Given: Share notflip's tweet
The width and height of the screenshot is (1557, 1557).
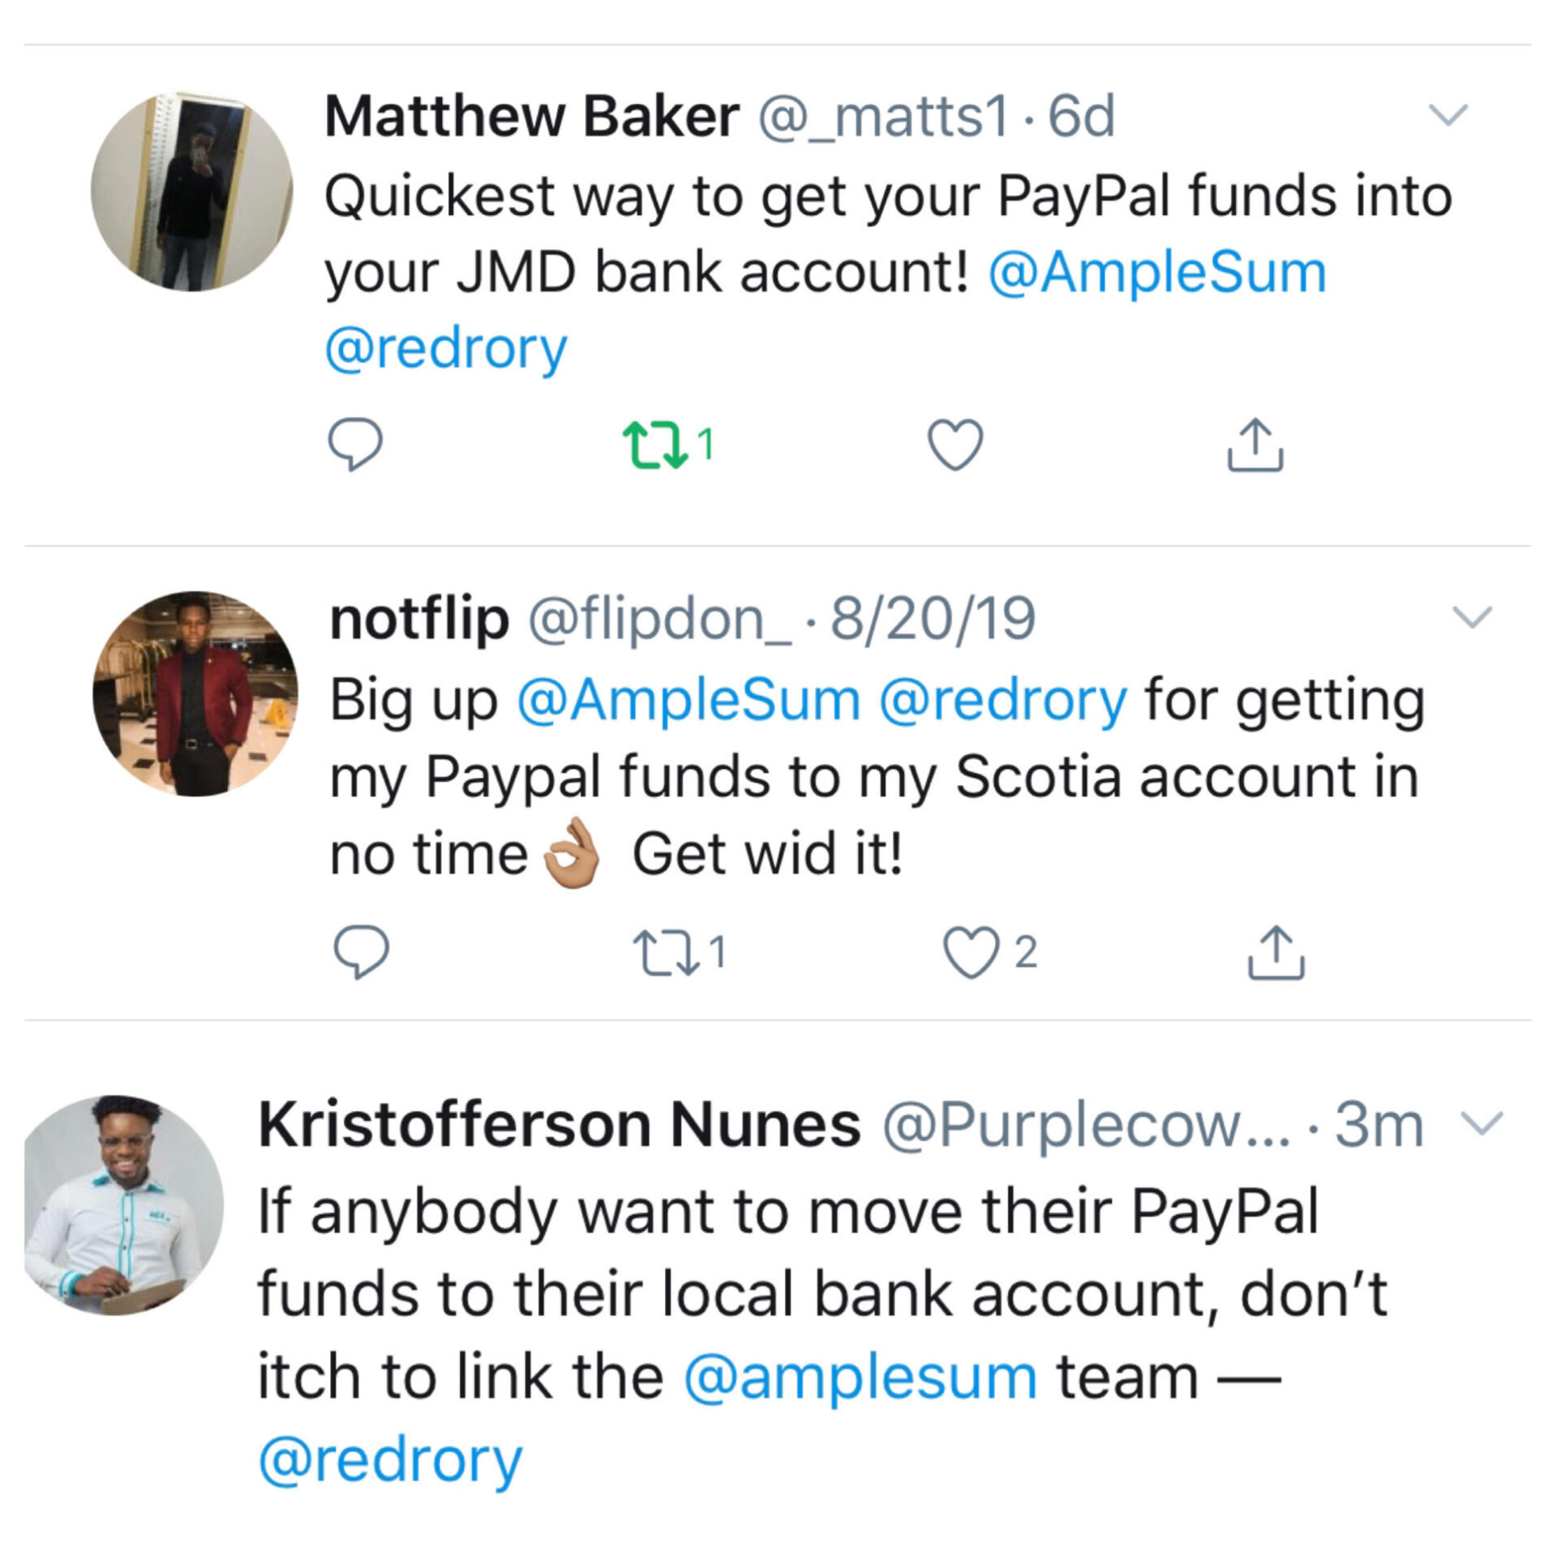Looking at the screenshot, I should (1275, 952).
